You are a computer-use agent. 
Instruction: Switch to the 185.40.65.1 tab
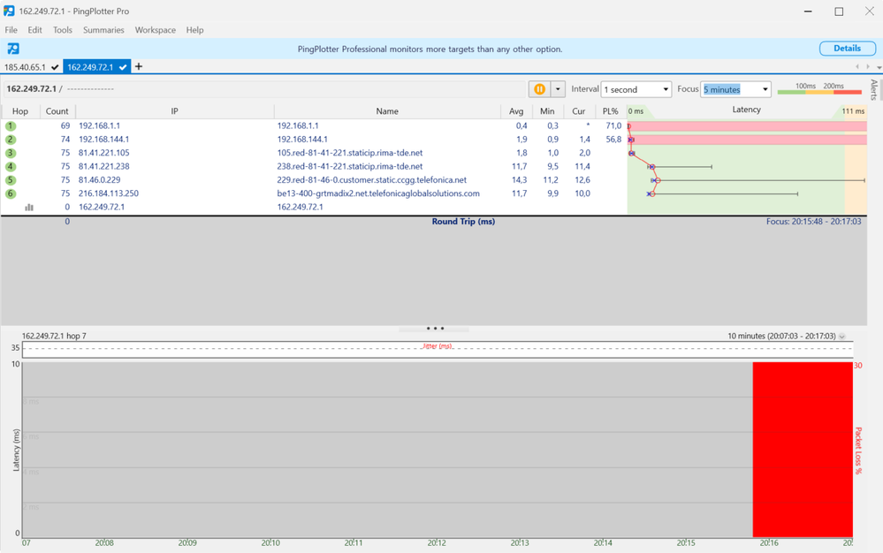click(26, 67)
